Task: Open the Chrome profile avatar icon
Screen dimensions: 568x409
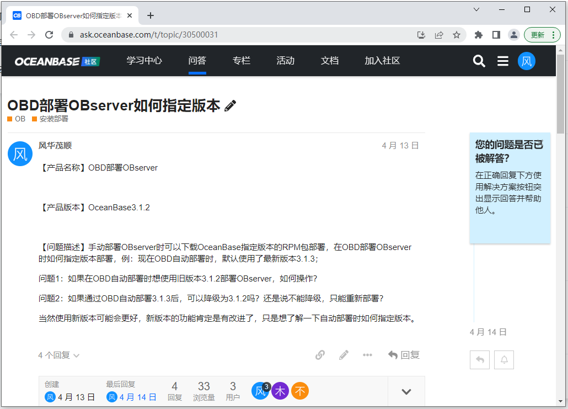Action: [513, 35]
